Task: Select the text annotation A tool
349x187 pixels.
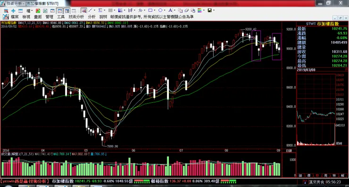Action: [x=170, y=10]
